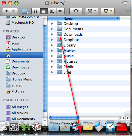Collapse the PLACES sidebar section

tap(4, 31)
